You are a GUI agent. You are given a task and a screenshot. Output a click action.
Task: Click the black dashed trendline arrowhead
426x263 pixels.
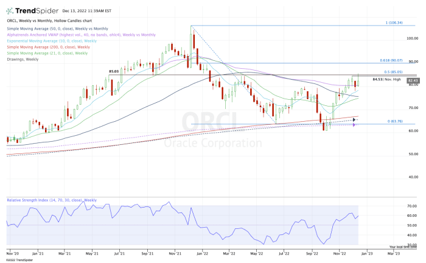pos(353,120)
